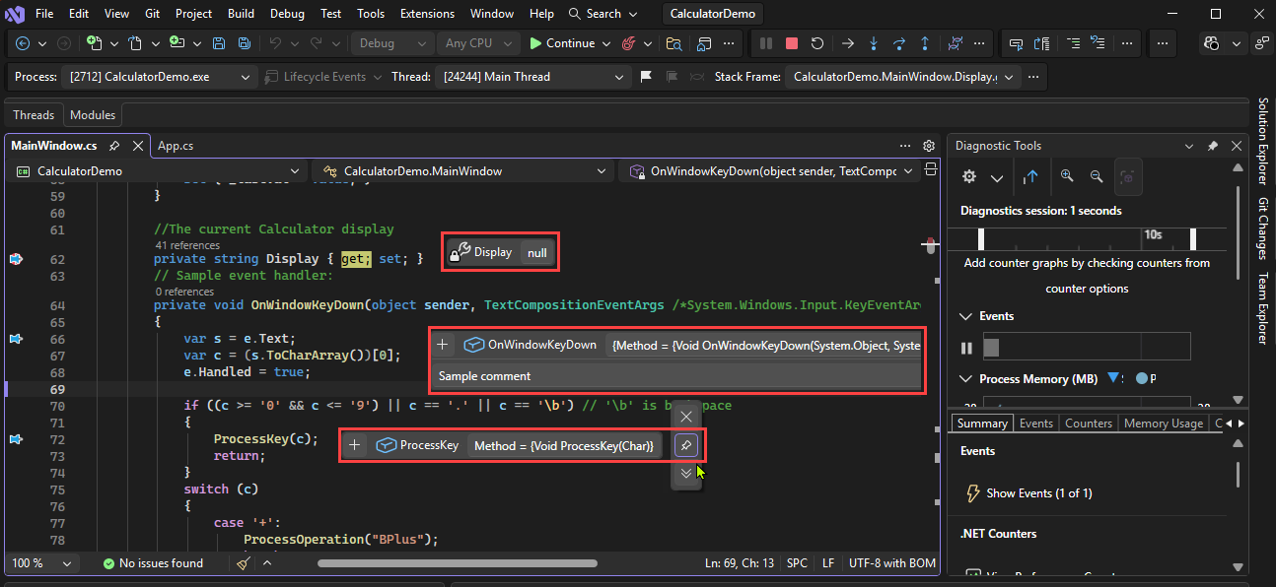Collapse the Process Memory section
1276x587 pixels.
click(x=965, y=379)
